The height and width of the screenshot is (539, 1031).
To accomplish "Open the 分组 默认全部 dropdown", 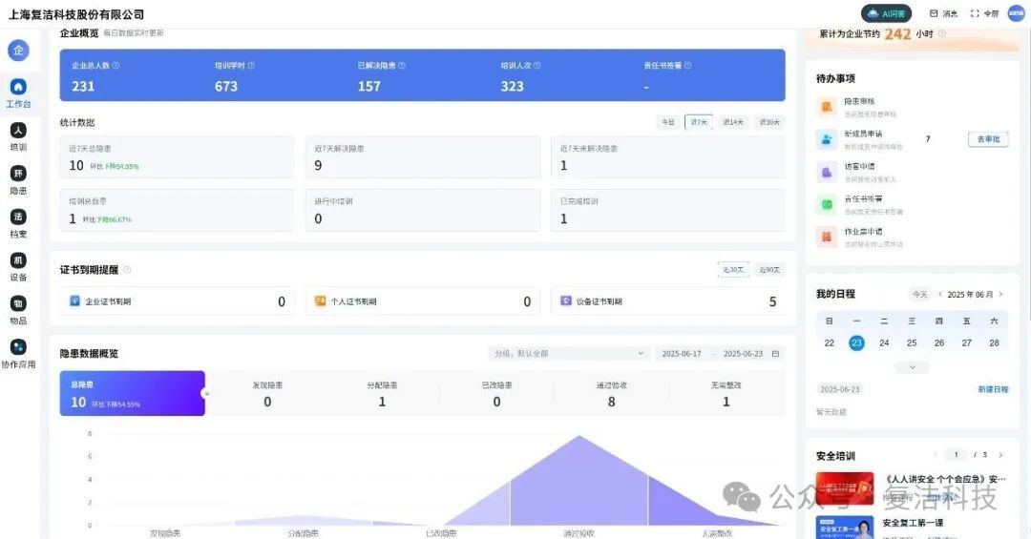I will pos(569,353).
